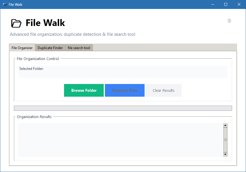
Task: Open the file search tool tab
Action: click(79, 48)
